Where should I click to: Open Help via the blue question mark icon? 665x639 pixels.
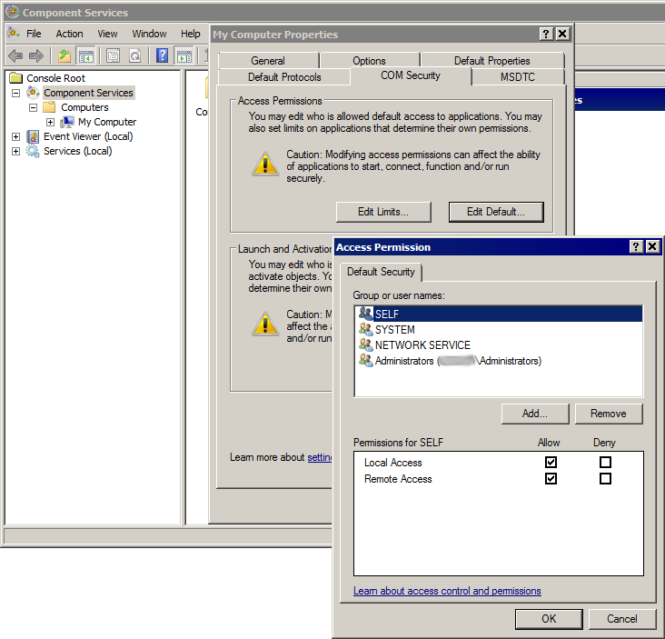tap(162, 55)
